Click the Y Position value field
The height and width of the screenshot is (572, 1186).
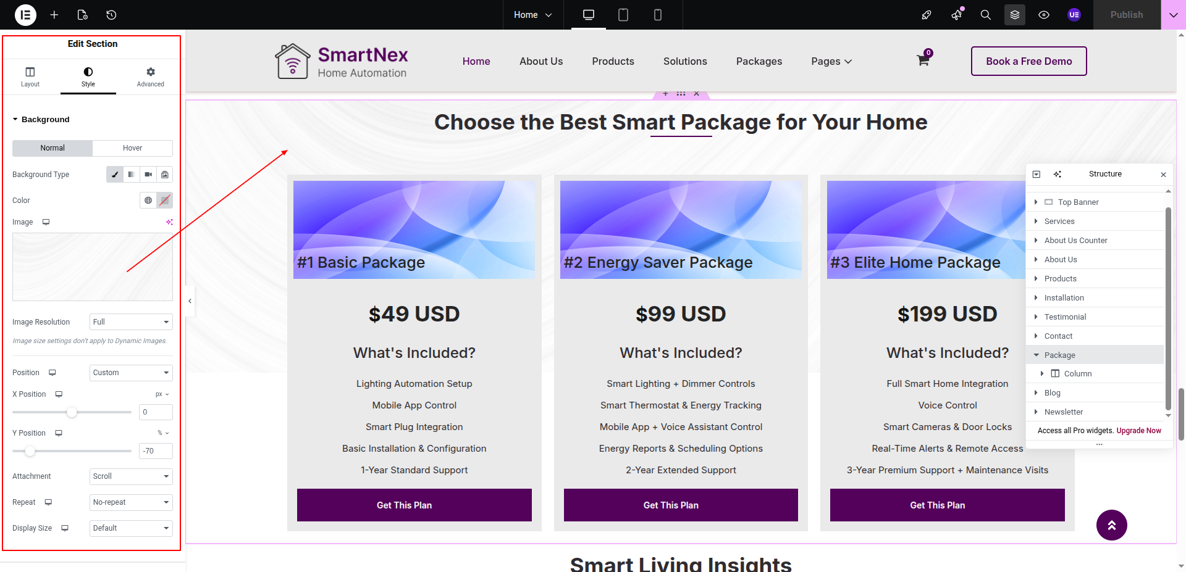[x=156, y=451]
